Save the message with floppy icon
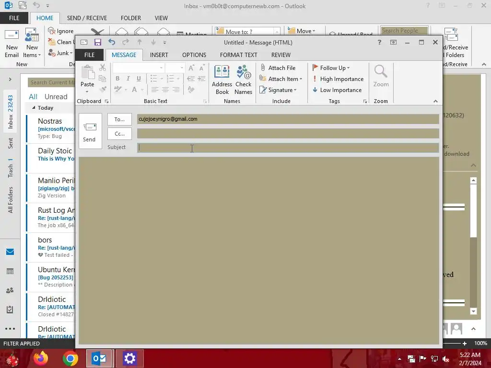491x368 pixels. tap(98, 42)
